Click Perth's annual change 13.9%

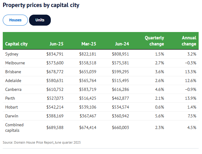(191, 98)
